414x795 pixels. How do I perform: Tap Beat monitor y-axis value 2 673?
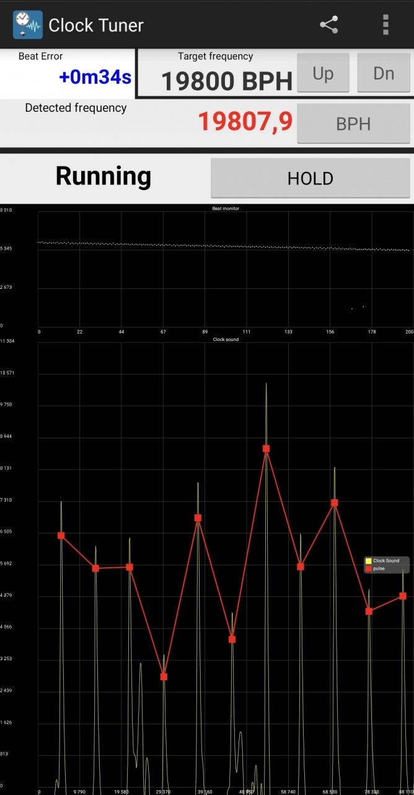[6, 287]
